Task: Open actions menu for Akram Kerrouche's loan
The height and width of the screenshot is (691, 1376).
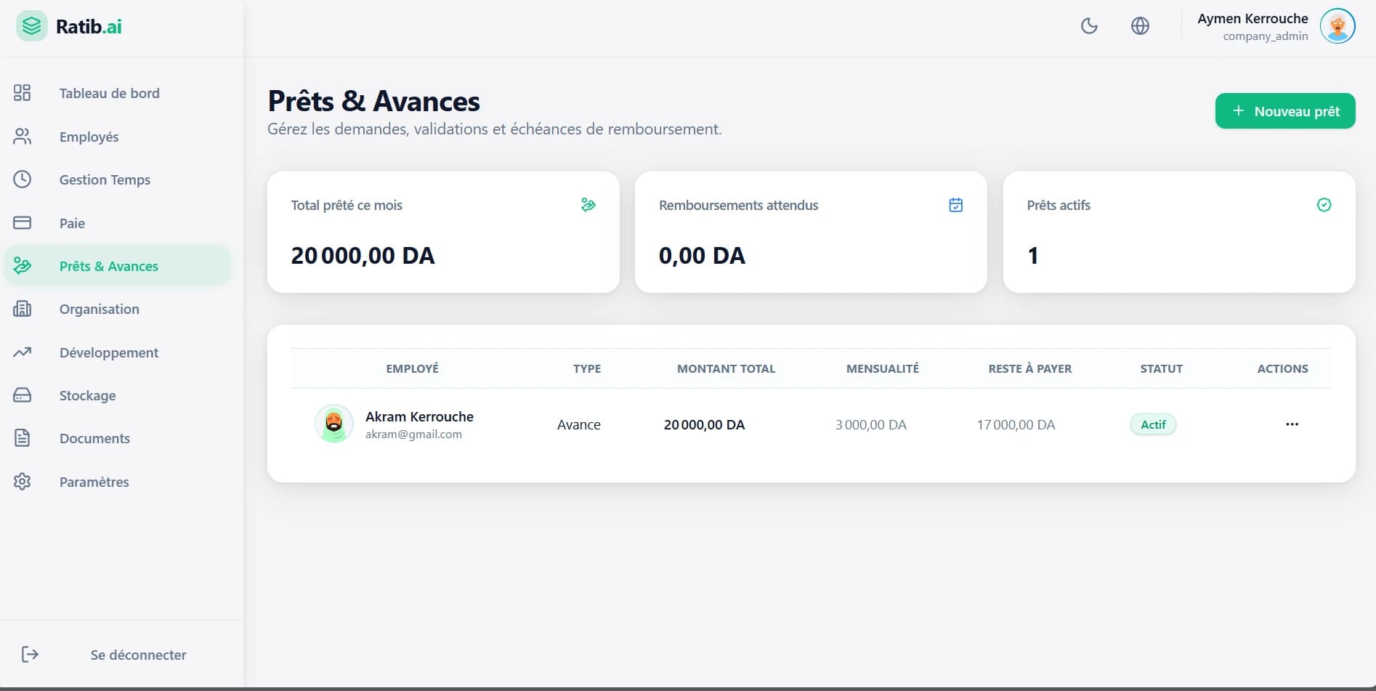Action: coord(1292,424)
